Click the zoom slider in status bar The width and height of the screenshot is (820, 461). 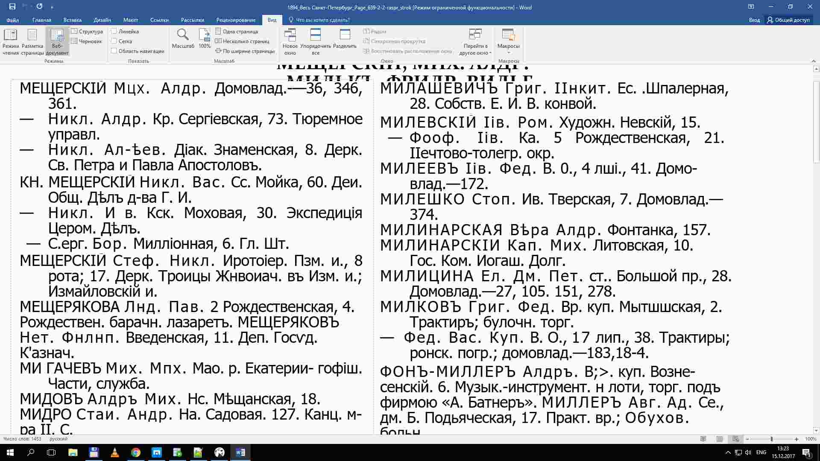pyautogui.click(x=771, y=439)
